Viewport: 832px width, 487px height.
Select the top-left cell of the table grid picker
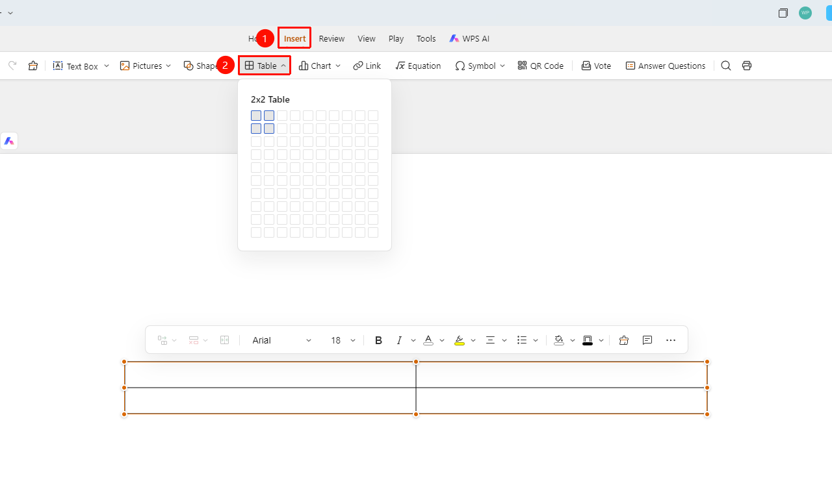point(256,116)
